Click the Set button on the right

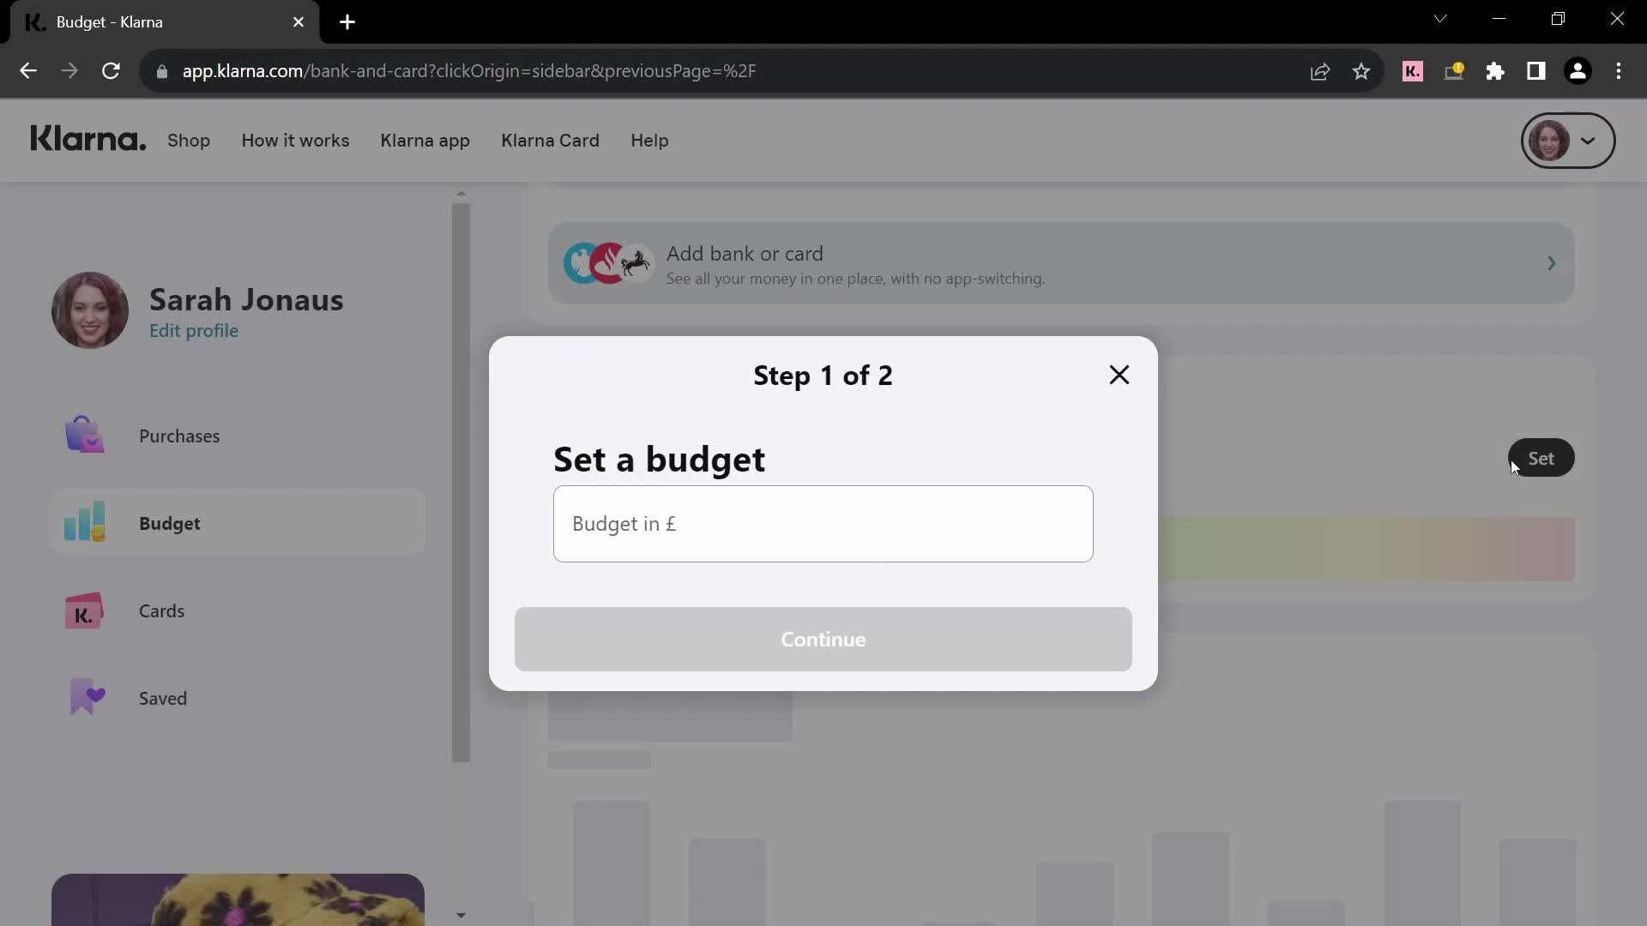(x=1541, y=458)
